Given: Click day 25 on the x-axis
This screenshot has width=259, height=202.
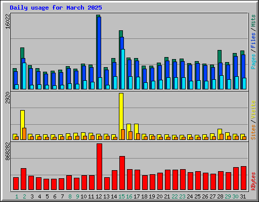Looking at the screenshot, I should (x=197, y=196).
